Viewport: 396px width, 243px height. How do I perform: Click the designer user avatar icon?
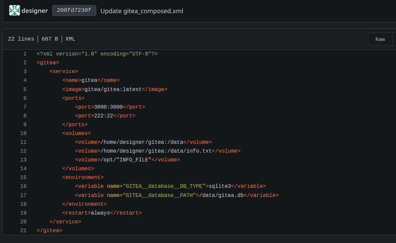[x=14, y=10]
